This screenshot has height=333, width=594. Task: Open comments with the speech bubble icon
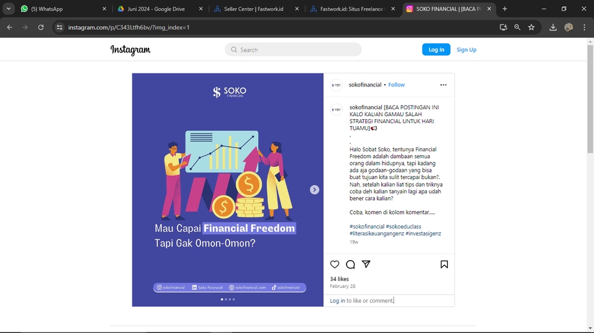click(x=350, y=264)
